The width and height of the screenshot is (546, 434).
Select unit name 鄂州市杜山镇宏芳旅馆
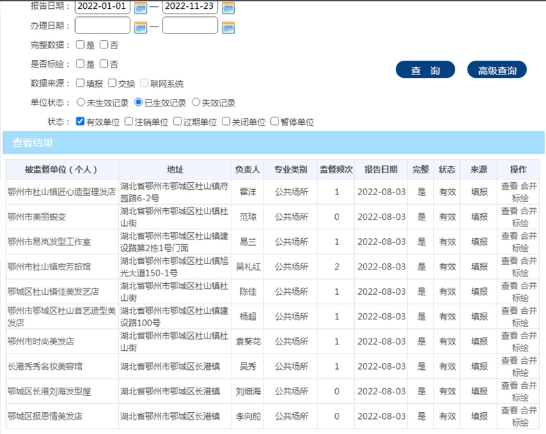[49, 267]
